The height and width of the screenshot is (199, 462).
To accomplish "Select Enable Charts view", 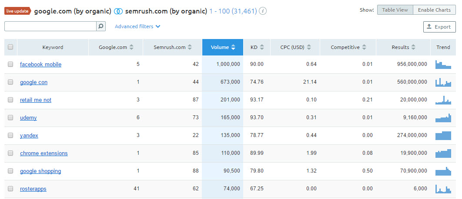I will (434, 10).
